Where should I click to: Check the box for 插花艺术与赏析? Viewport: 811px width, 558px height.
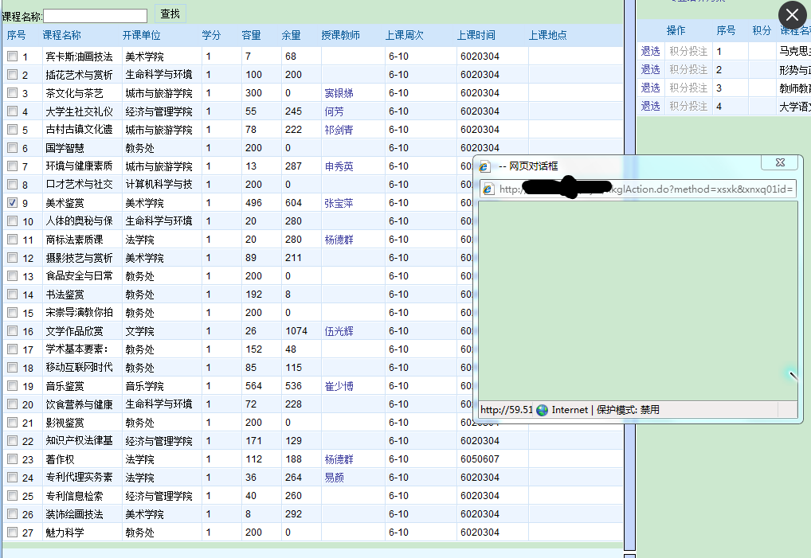point(13,74)
